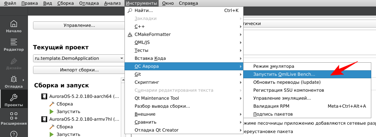Open the Отладка mode in the sidebar
Screen dimensions: 376x137
[x=14, y=82]
